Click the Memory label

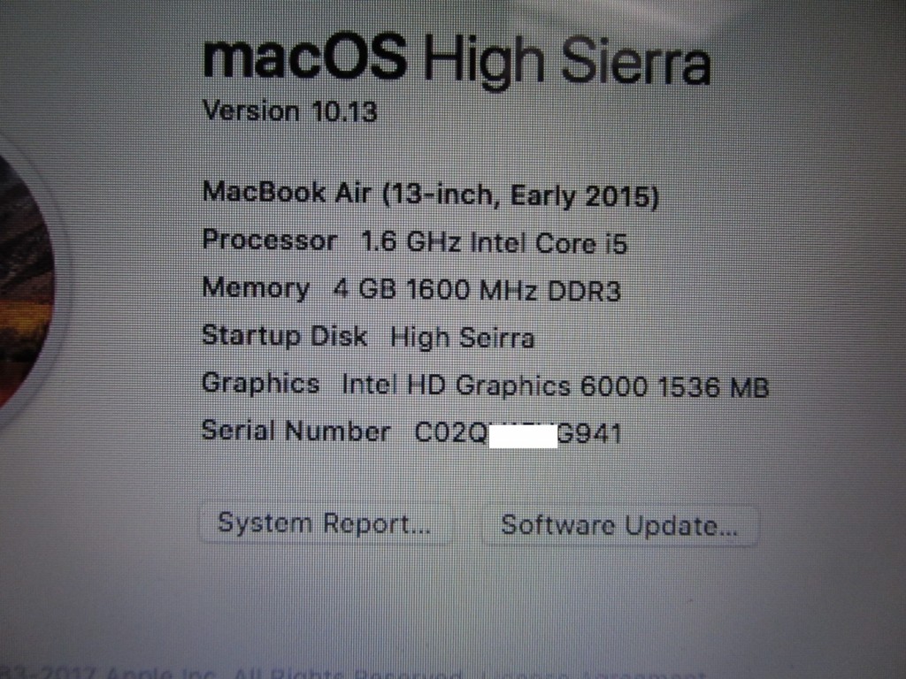tap(256, 289)
